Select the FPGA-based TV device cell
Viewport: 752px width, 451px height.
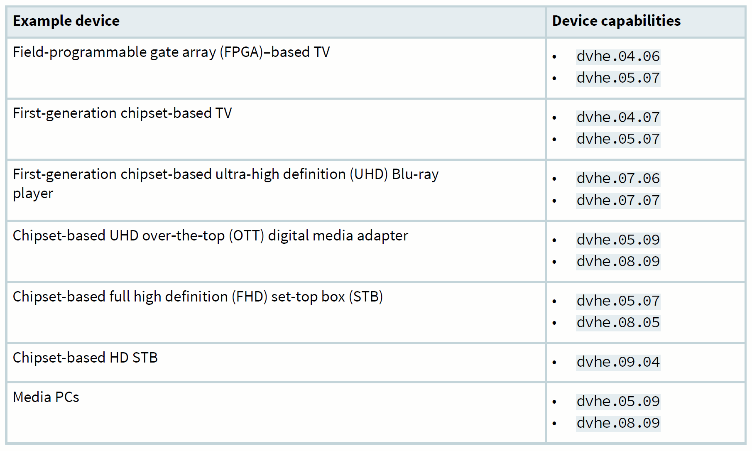tap(171, 52)
